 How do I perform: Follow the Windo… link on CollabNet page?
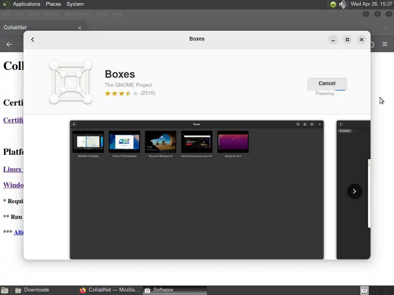(x=13, y=185)
